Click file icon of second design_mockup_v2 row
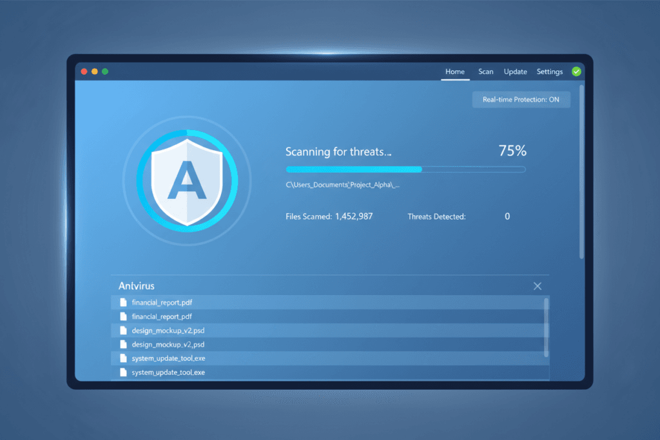 123,344
